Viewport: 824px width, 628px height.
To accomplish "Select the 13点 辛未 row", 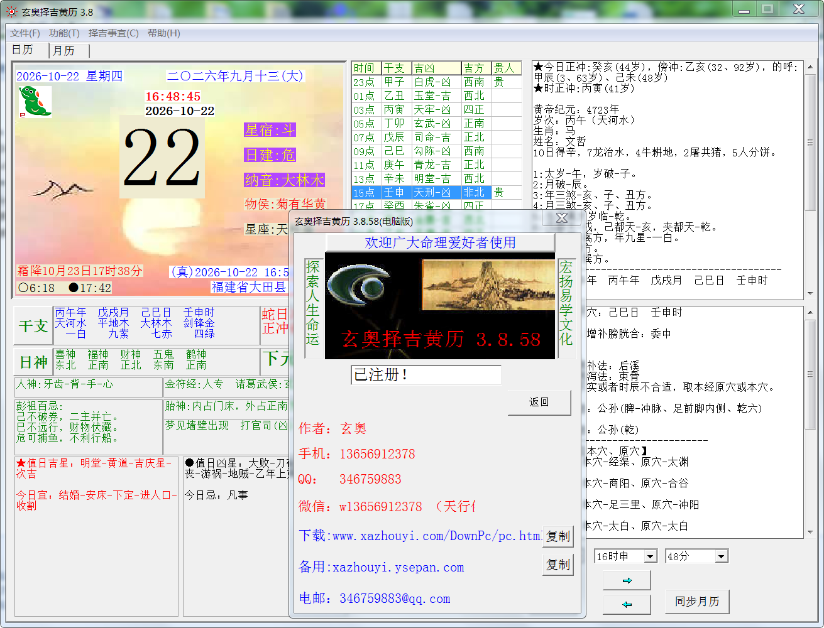I will click(x=437, y=179).
